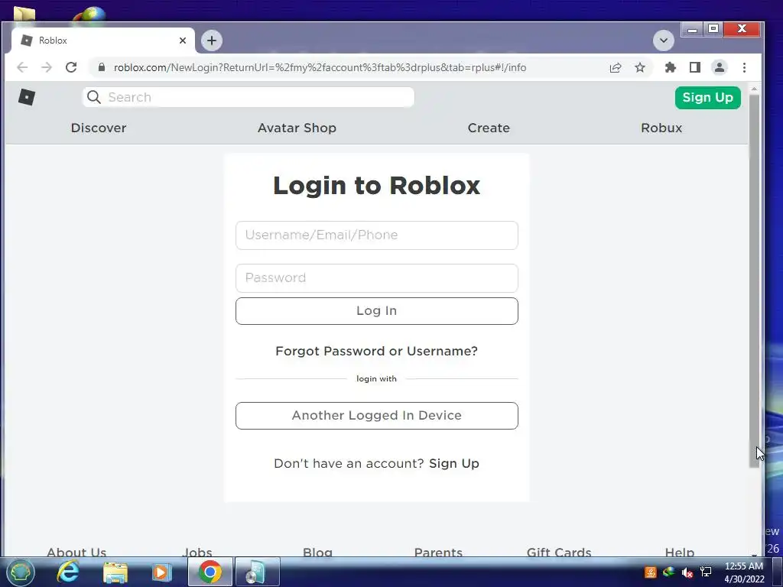Open the Windows Start button
Screen dimensions: 783x587
tap(20, 572)
